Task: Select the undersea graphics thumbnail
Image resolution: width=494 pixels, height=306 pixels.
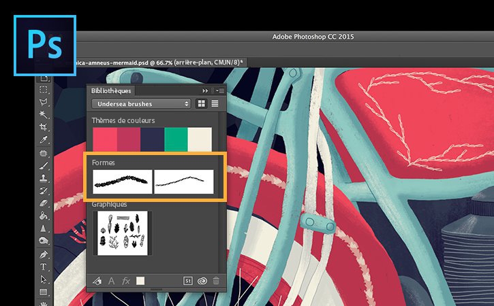Action: pyautogui.click(x=123, y=233)
